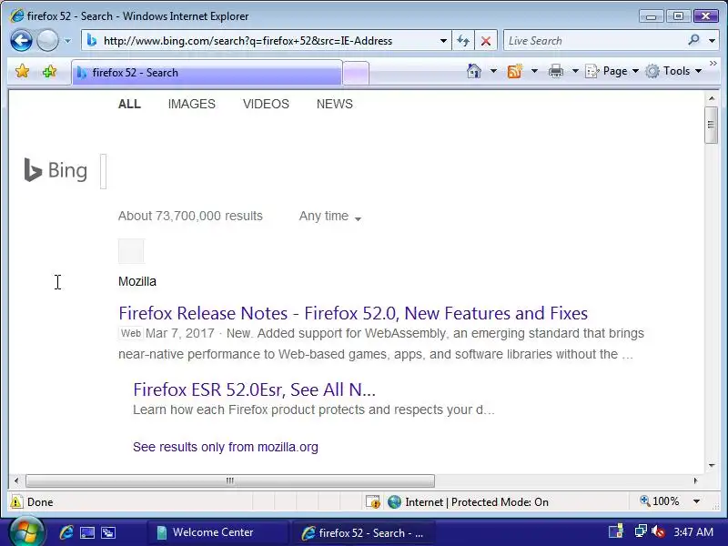Click the horizontal scrollbar left arrow
The width and height of the screenshot is (728, 546).
coord(16,480)
